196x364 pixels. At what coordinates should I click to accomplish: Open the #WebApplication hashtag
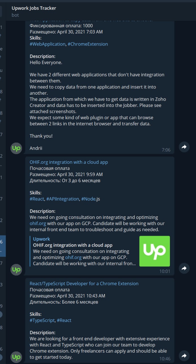pyautogui.click(x=47, y=44)
